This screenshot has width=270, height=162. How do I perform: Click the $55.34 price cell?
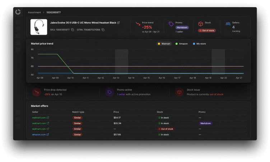pos(117,123)
